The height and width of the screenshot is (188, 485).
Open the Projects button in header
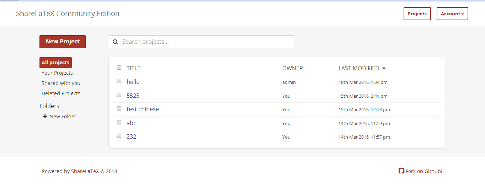(417, 14)
